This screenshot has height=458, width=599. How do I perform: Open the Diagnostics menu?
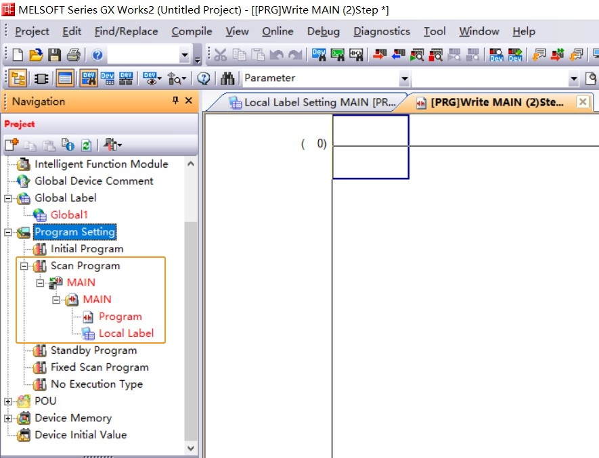pyautogui.click(x=381, y=31)
